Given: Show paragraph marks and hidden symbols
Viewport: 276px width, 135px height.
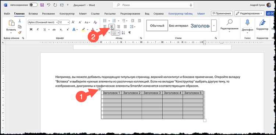Looking at the screenshot, I should point(130,33).
